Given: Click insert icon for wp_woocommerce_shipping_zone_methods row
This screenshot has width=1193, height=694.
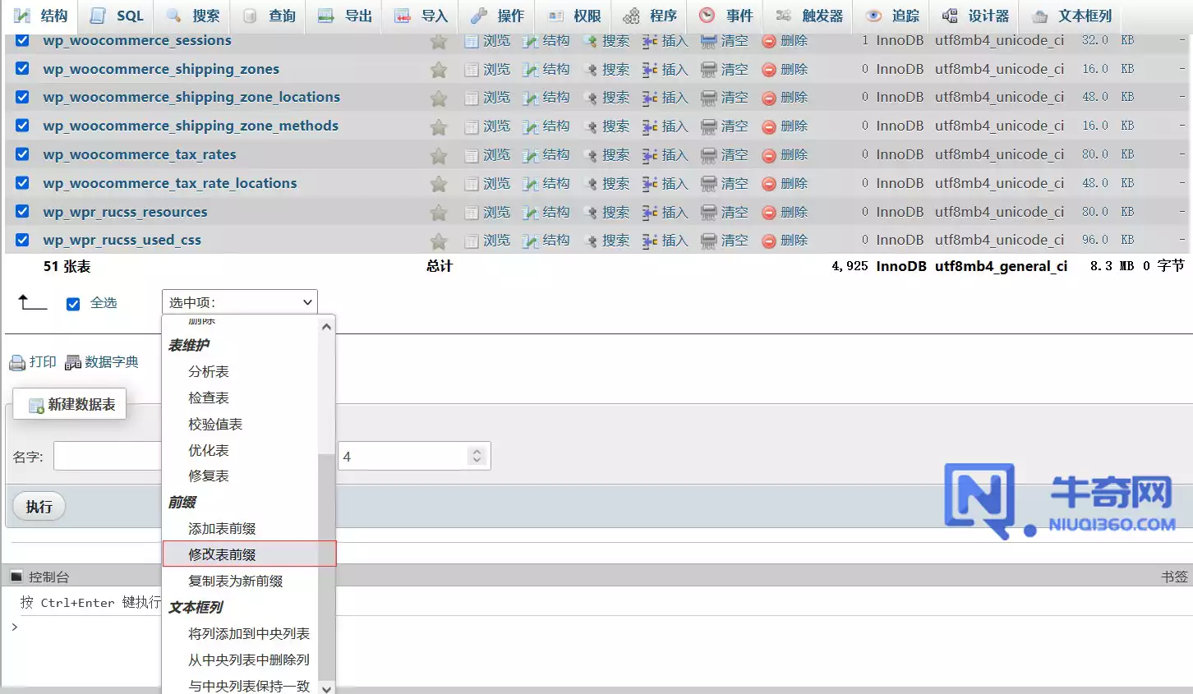Looking at the screenshot, I should tap(650, 126).
